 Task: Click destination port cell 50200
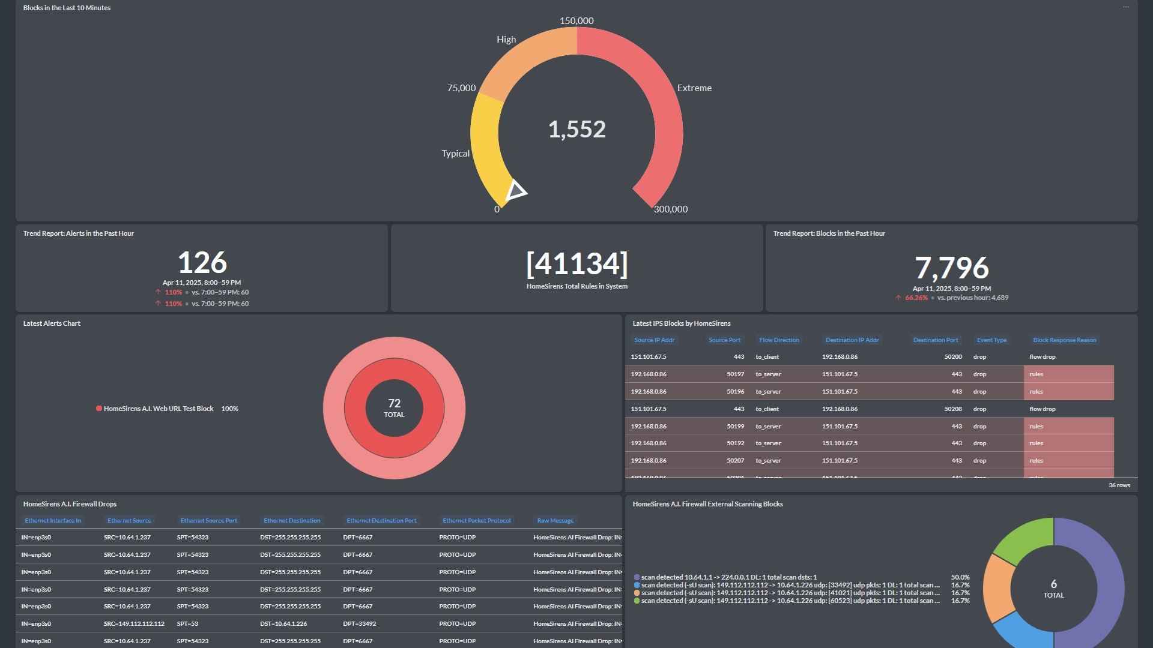click(x=952, y=357)
